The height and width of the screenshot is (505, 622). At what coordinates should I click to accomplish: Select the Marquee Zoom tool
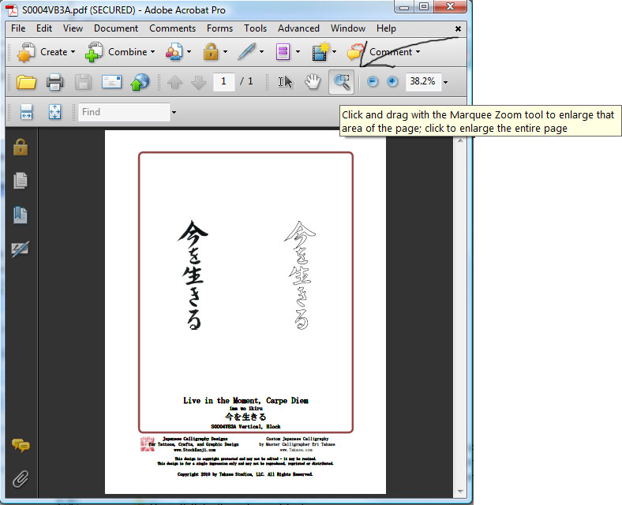click(x=342, y=81)
